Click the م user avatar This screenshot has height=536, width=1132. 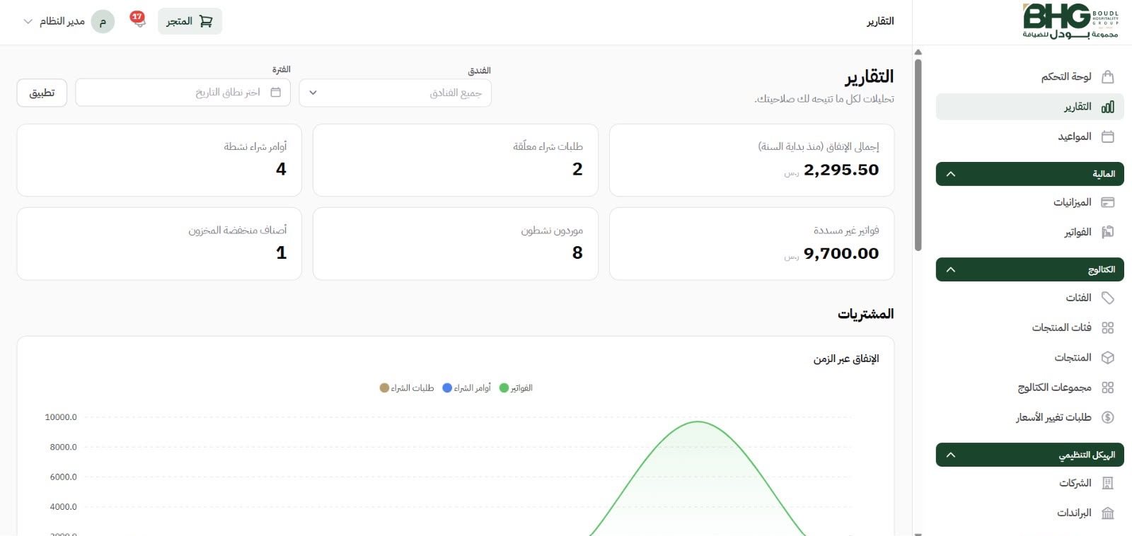103,21
